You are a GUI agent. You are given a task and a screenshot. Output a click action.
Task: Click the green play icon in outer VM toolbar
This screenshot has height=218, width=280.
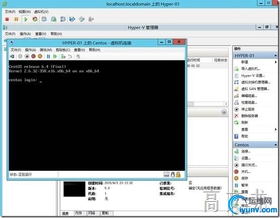coord(26,19)
